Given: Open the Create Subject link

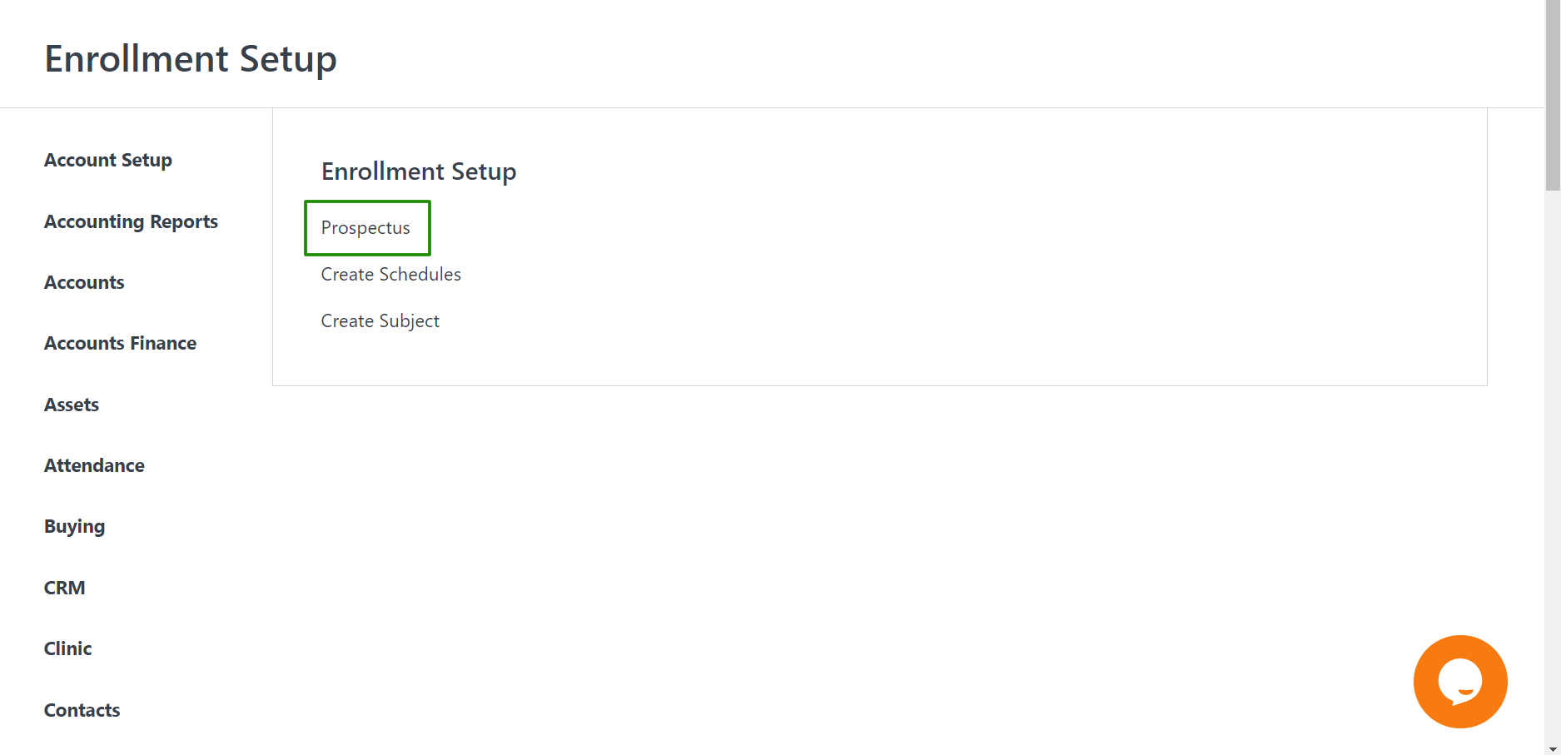Looking at the screenshot, I should click(x=380, y=321).
